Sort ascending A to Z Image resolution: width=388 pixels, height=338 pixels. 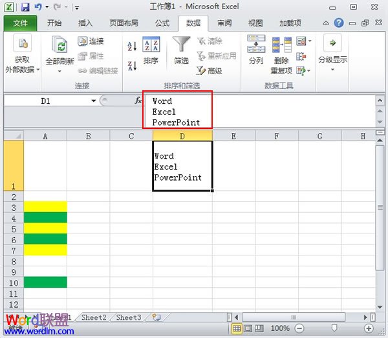tap(132, 46)
